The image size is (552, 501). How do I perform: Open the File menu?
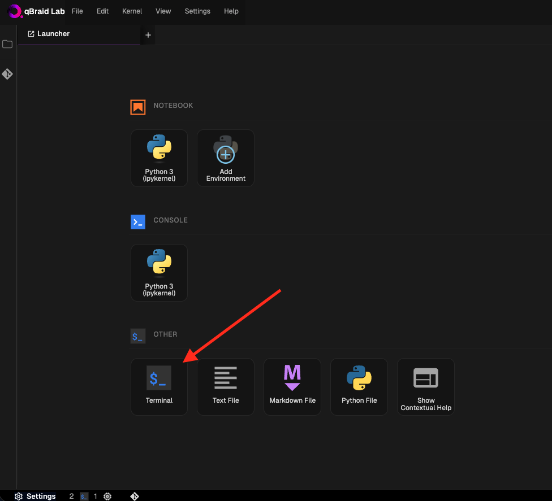(77, 11)
